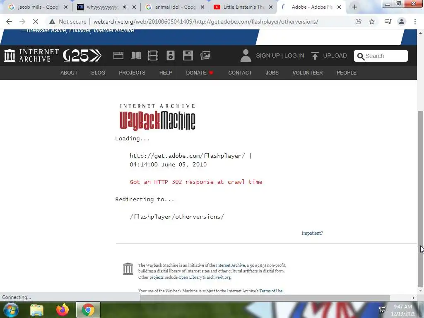This screenshot has height=318, width=424.
Task: Share this page icon in address bar
Action: point(359,22)
